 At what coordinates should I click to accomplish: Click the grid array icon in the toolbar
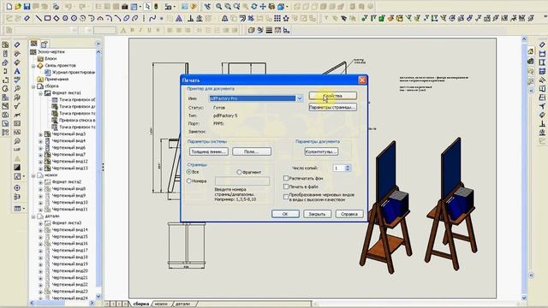click(x=277, y=18)
